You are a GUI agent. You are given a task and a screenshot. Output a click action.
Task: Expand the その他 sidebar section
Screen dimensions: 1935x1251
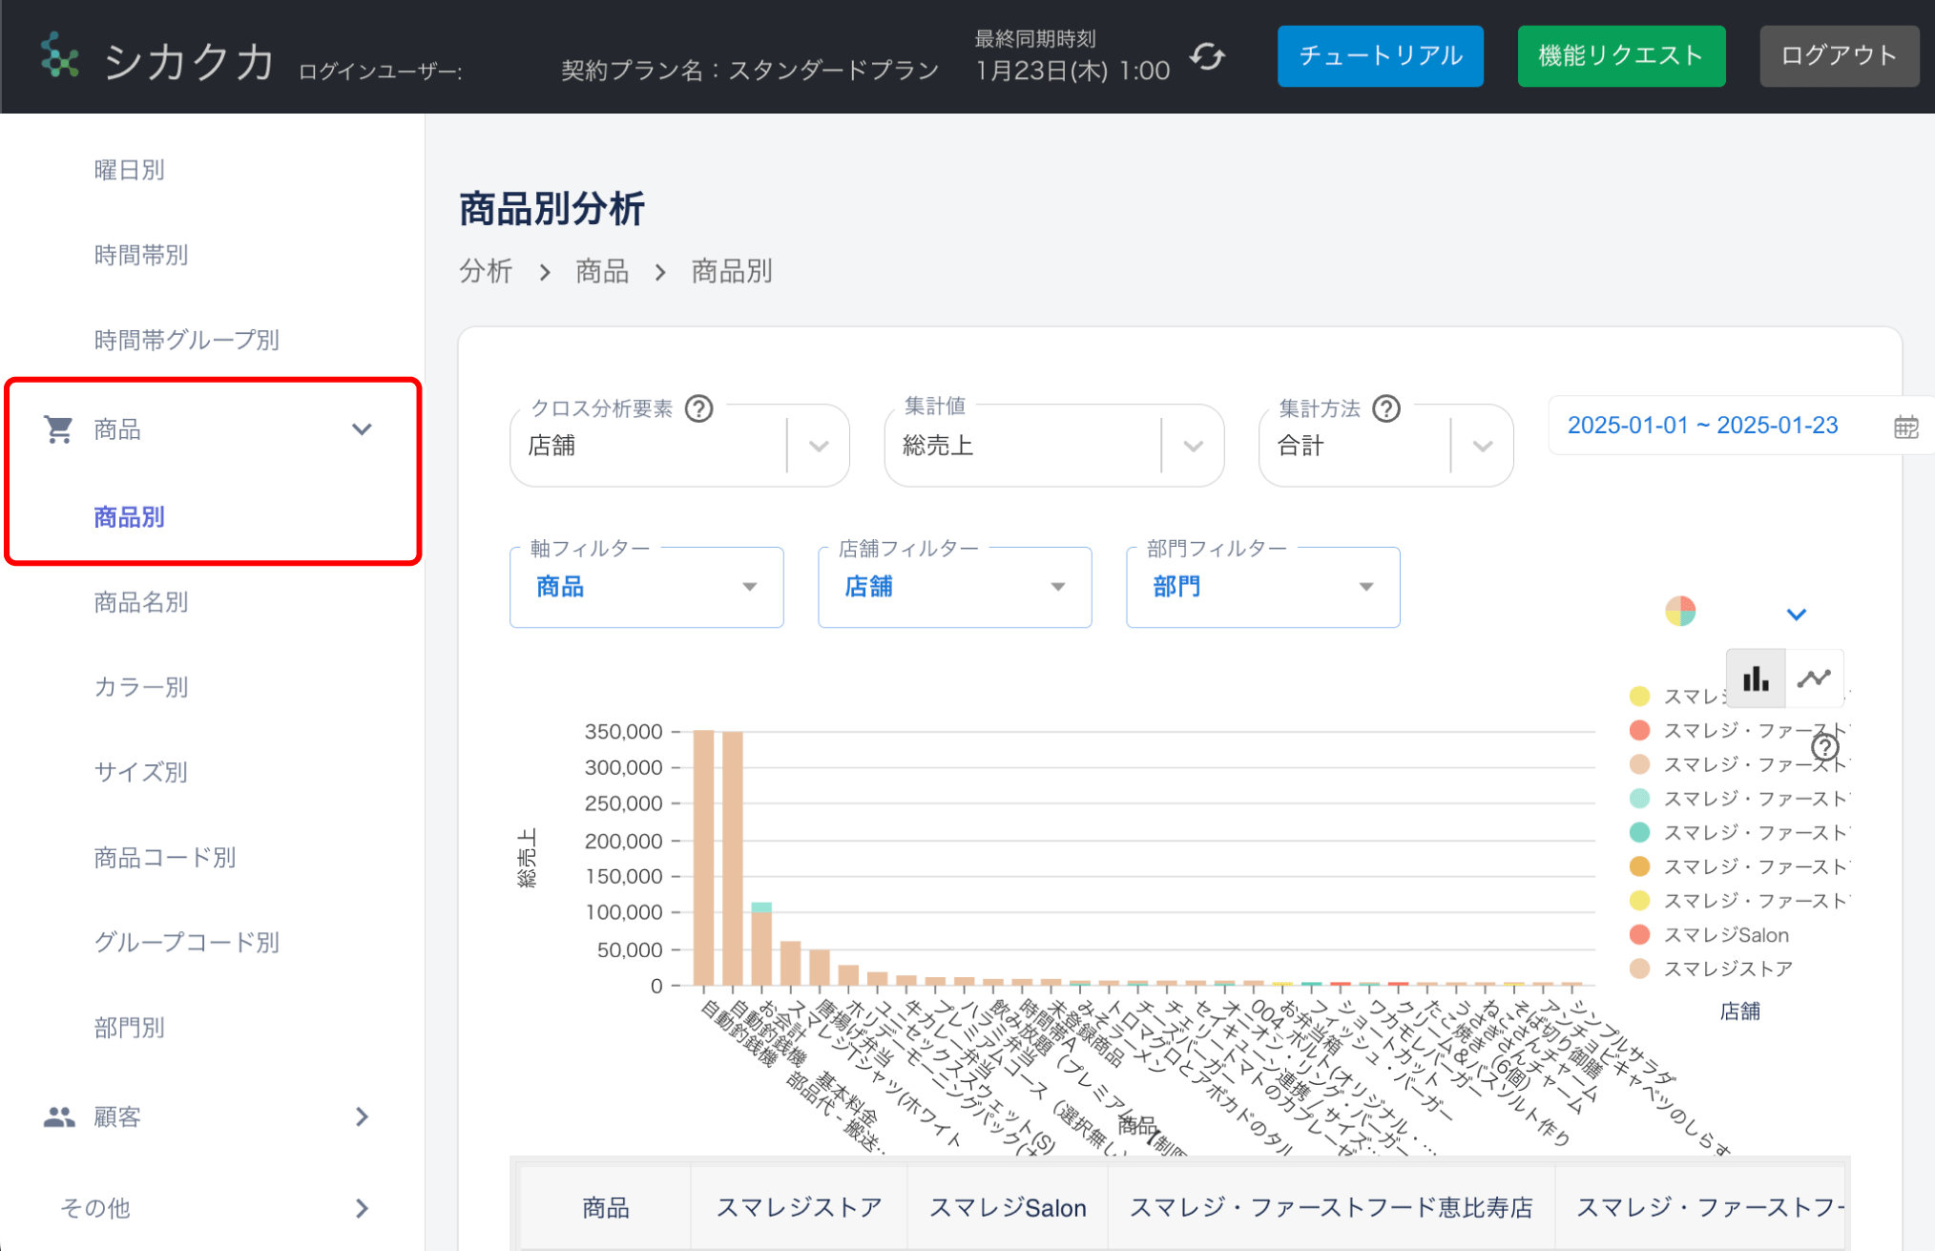(362, 1208)
